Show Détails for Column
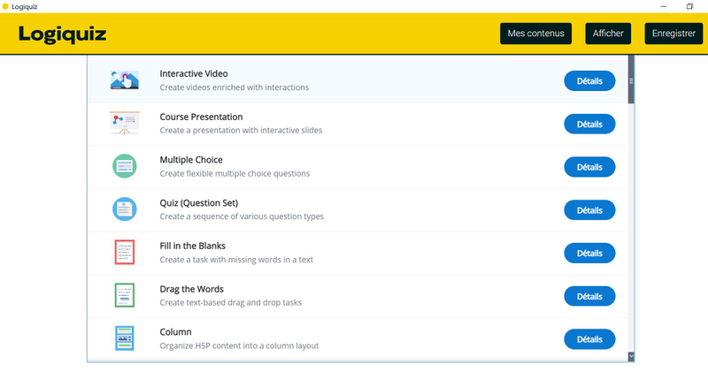The height and width of the screenshot is (371, 708). pos(589,339)
